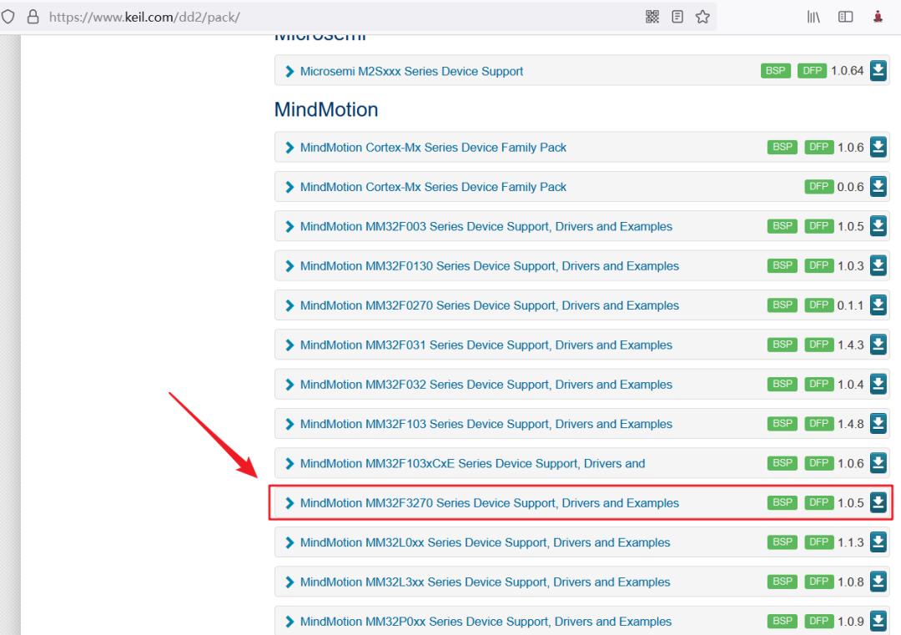
Task: Download MindMotion MM32L0xx Series pack
Action: [878, 542]
